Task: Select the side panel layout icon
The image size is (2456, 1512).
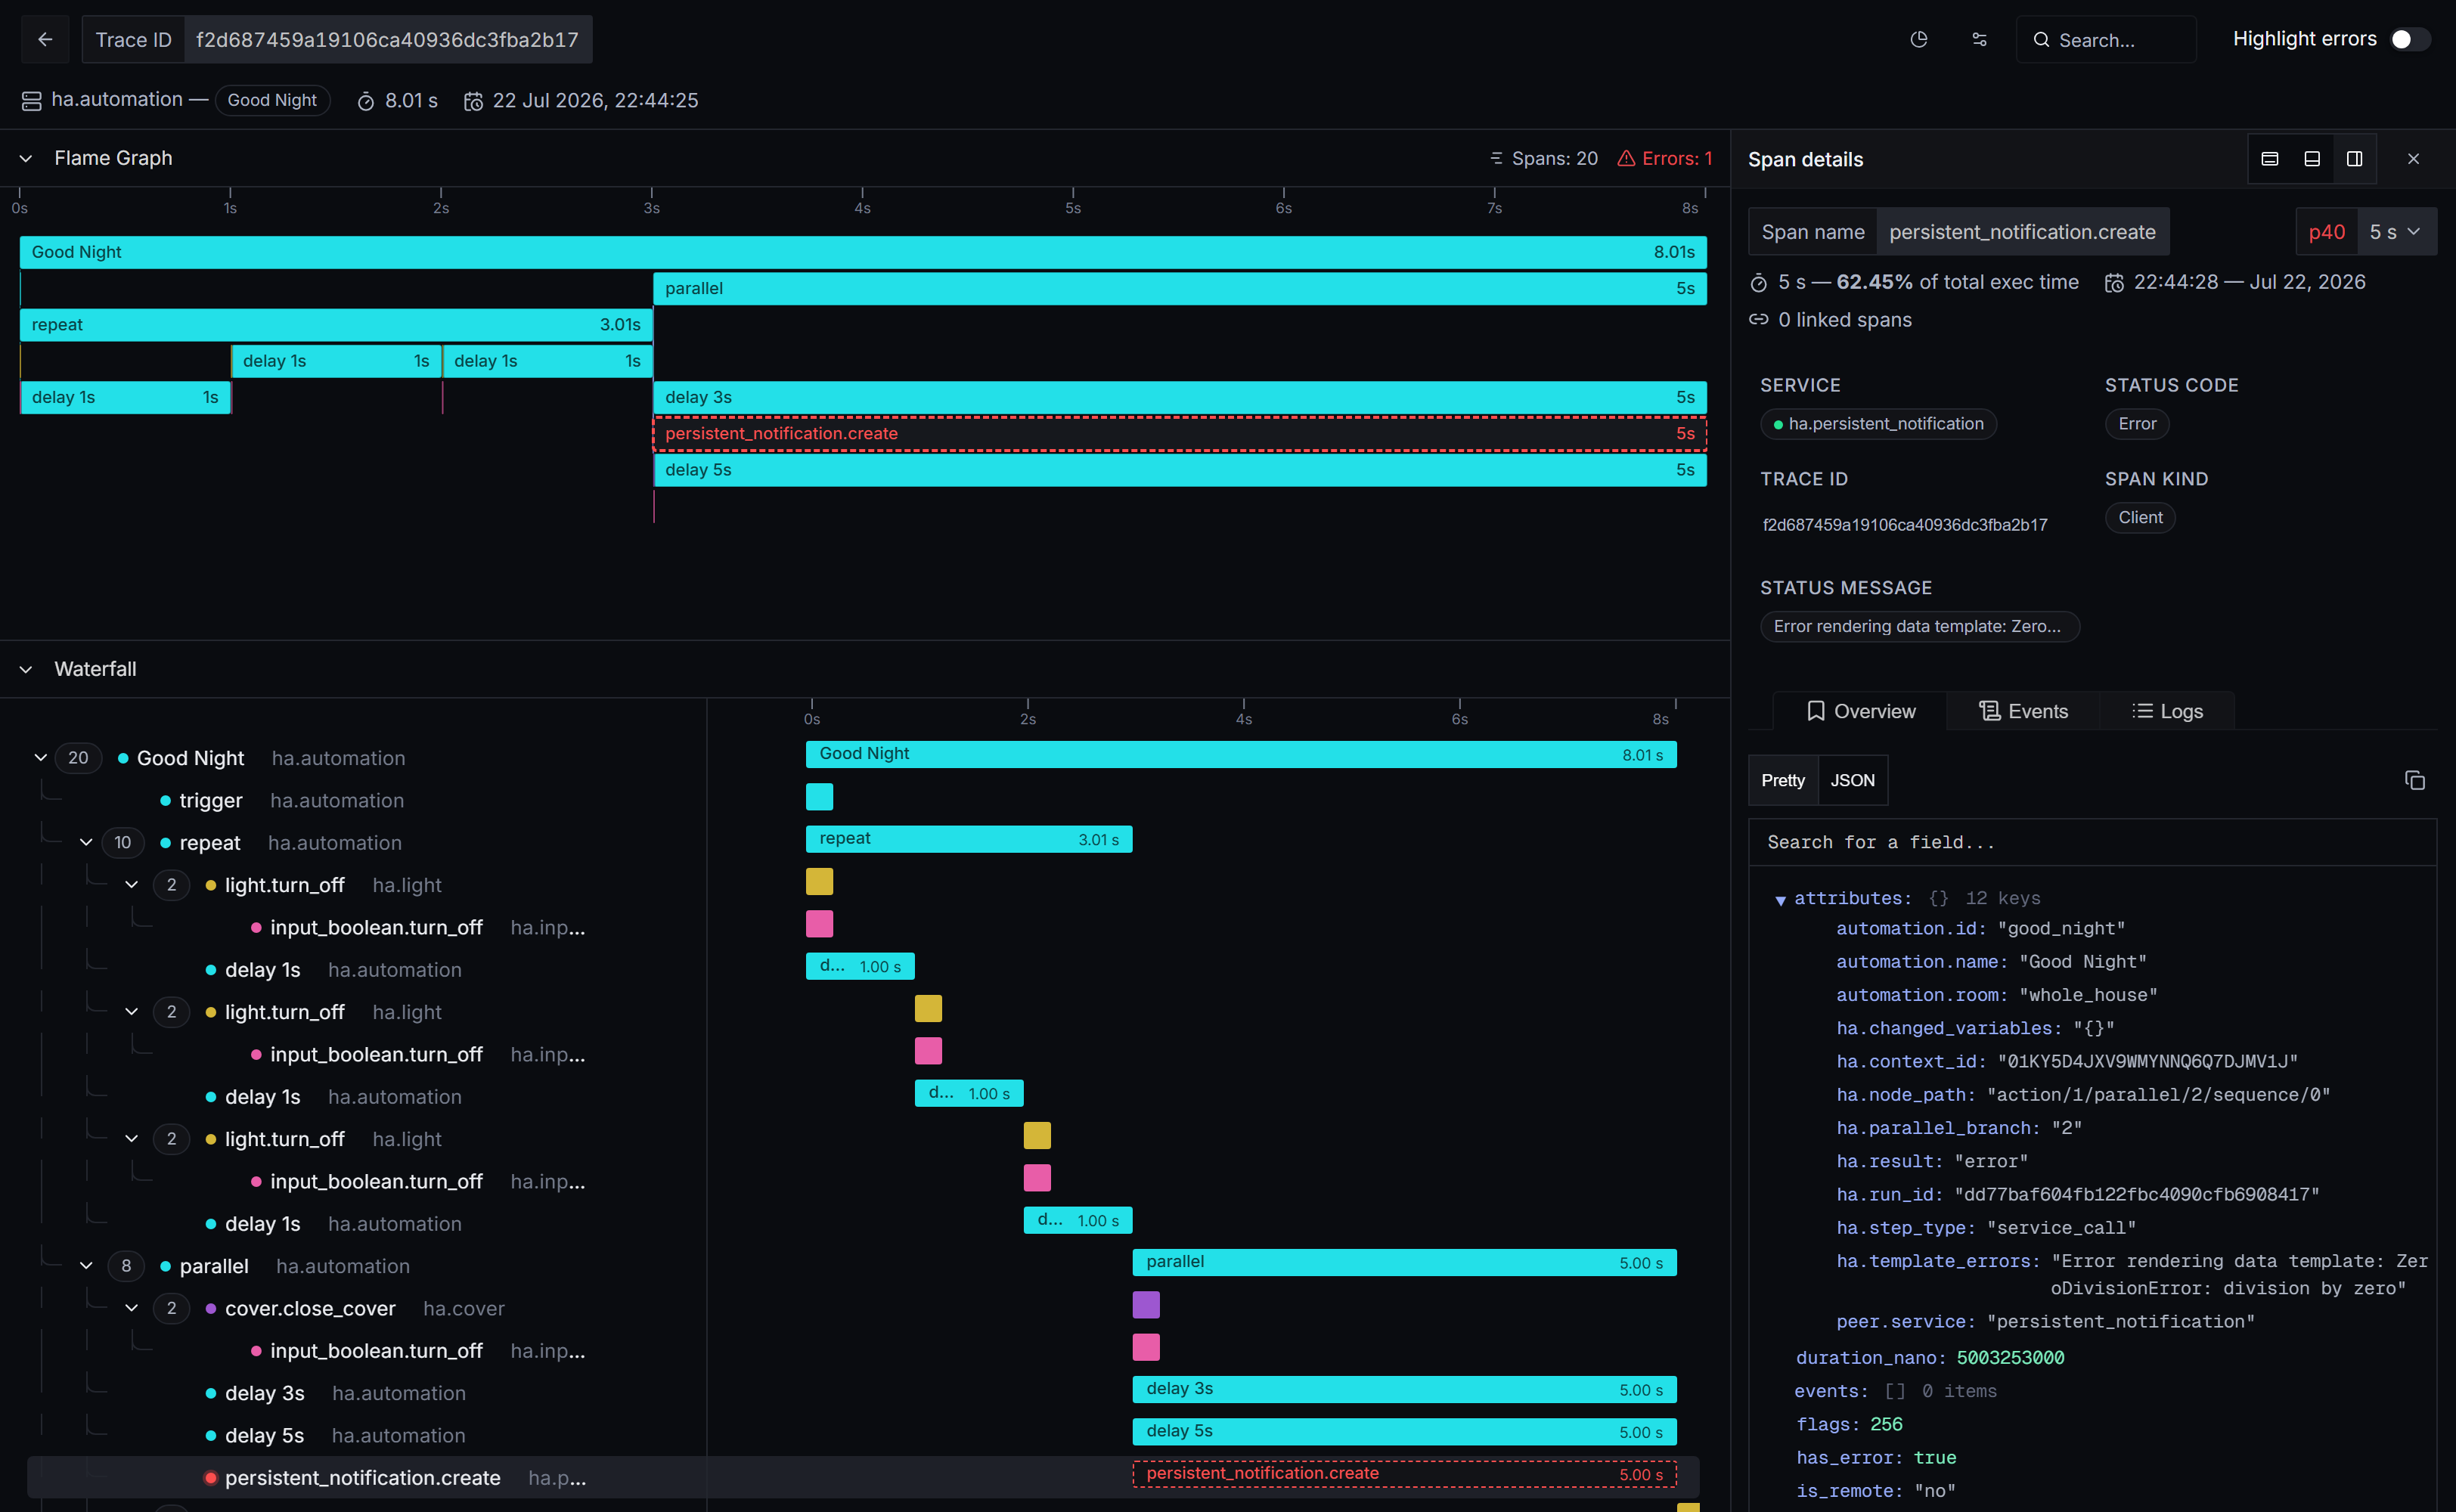Action: (2354, 159)
